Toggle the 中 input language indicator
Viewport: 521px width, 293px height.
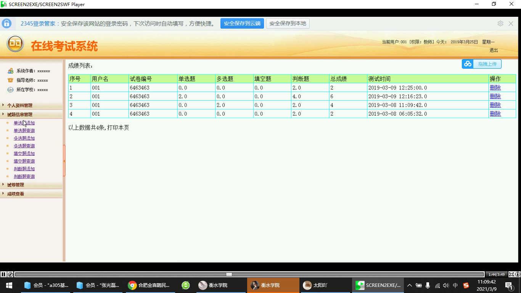(455, 285)
